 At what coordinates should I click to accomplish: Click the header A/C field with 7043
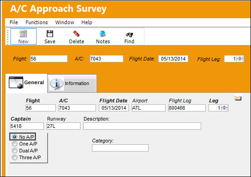107,59
